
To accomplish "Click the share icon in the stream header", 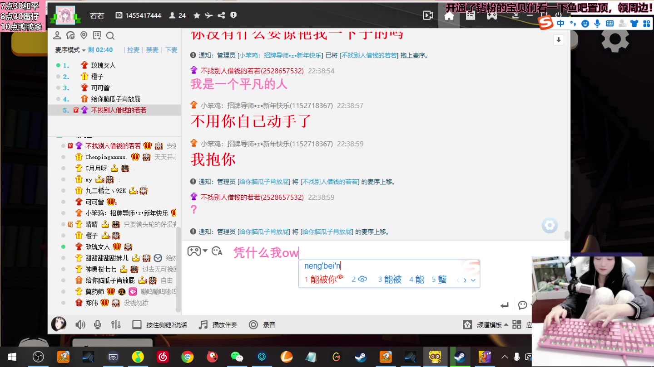I will 221,15.
